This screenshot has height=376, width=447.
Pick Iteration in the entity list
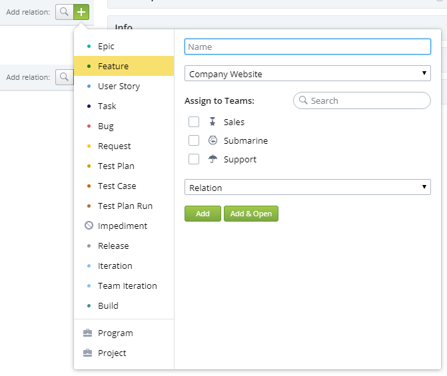click(x=124, y=266)
